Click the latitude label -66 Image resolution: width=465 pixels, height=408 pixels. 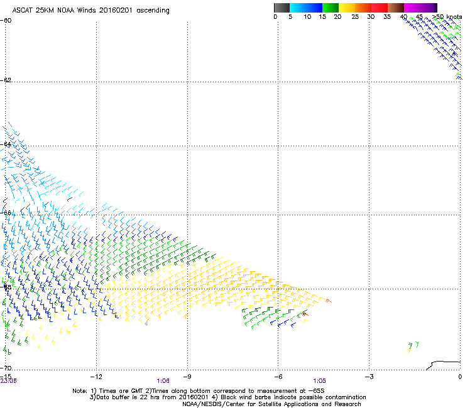pyautogui.click(x=6, y=213)
